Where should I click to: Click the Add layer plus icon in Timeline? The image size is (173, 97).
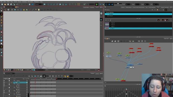coord(23,79)
